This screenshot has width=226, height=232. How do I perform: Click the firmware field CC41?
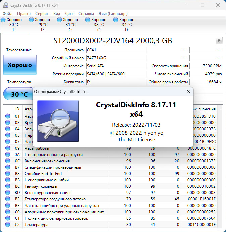(116, 50)
